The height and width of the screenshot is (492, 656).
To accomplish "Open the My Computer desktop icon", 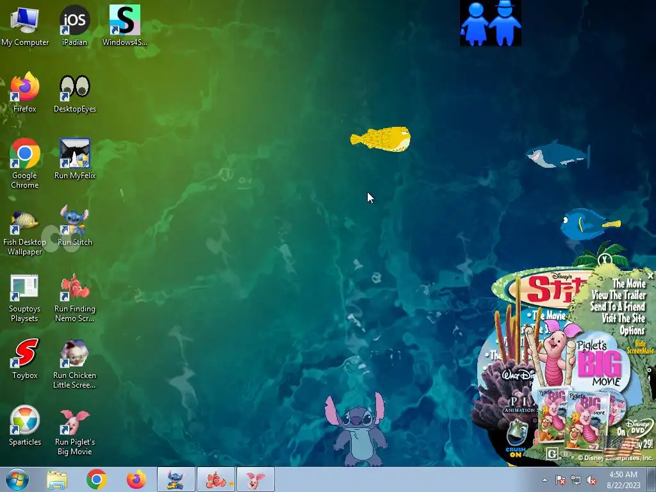I will (x=25, y=26).
